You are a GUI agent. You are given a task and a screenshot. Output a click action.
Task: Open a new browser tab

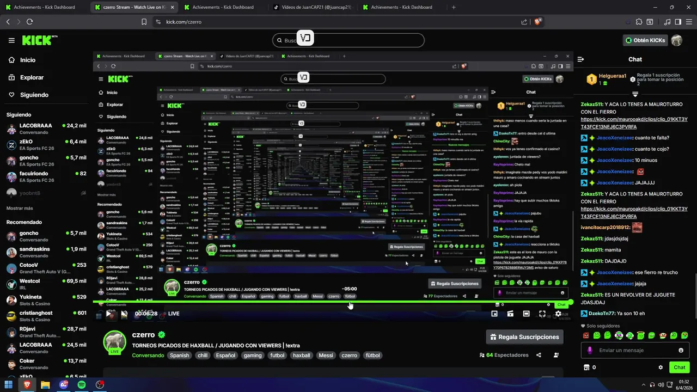454,7
